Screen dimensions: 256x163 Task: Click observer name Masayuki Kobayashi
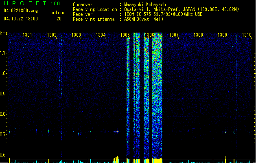point(146,4)
